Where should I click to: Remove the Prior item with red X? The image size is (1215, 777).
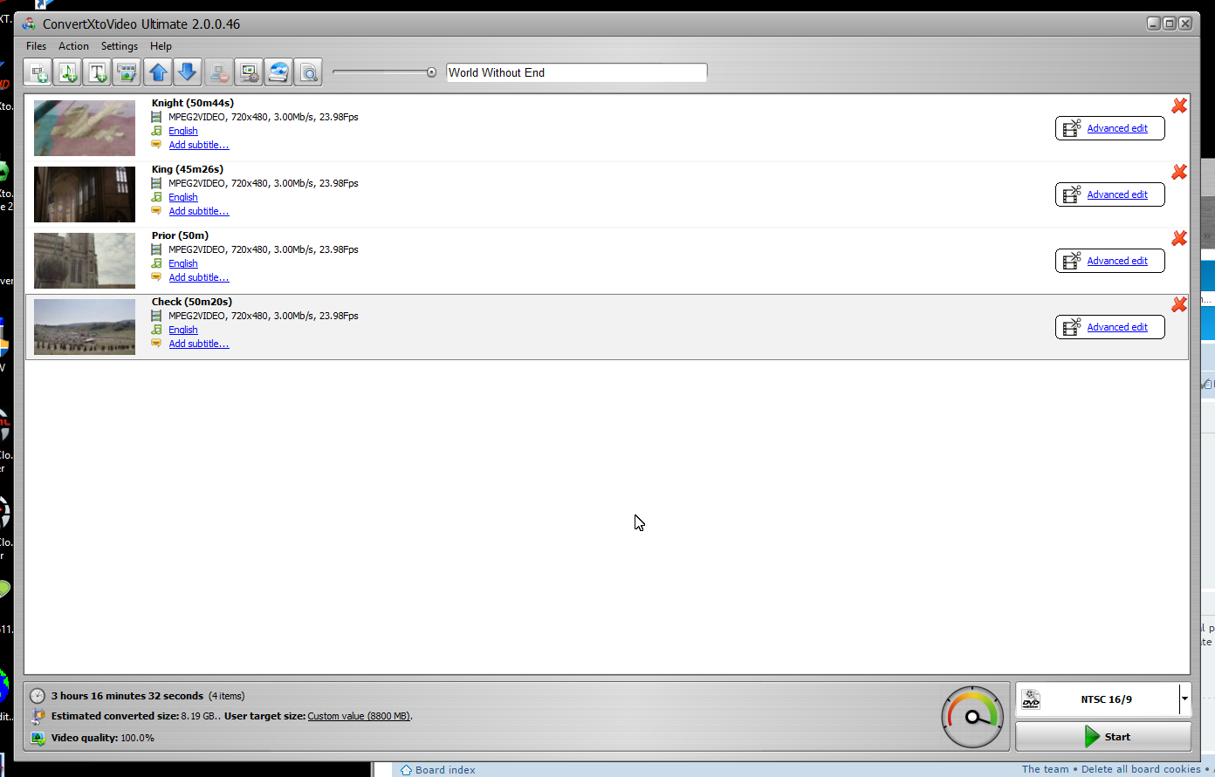(1179, 238)
